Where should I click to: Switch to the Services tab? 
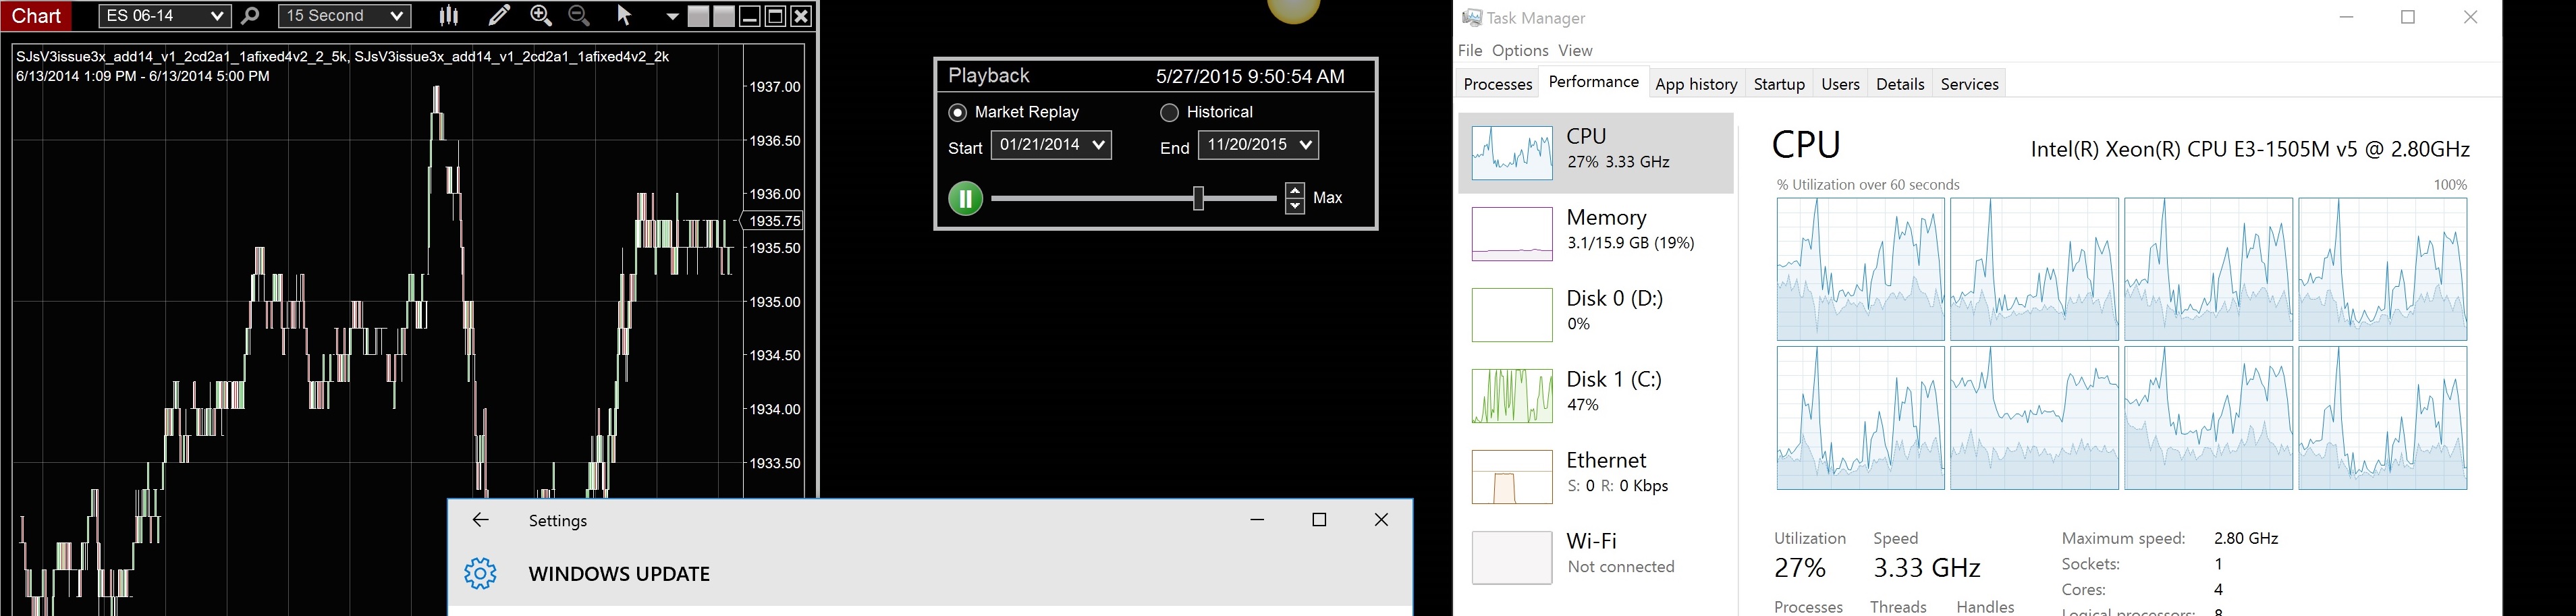tap(1969, 84)
